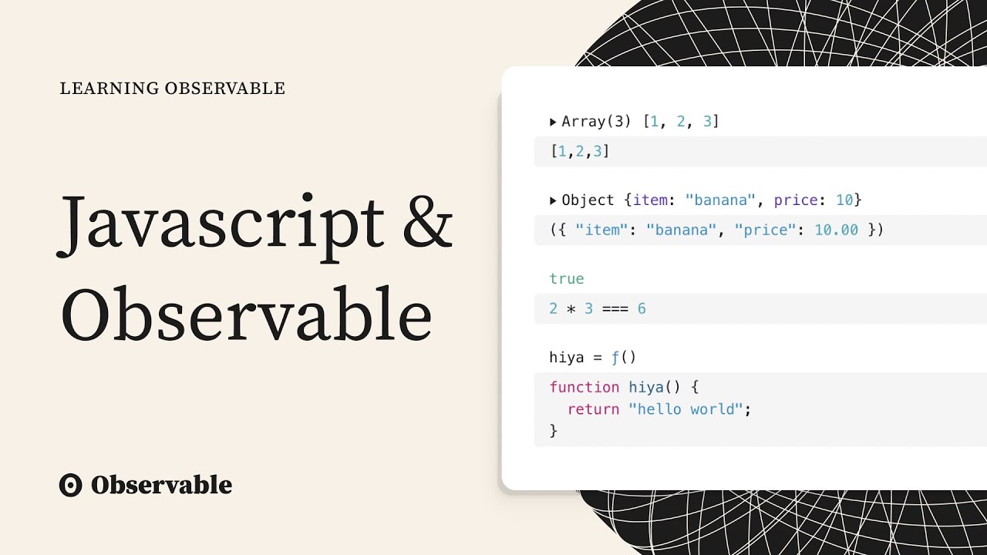
Task: Click the Observable wordmark text
Action: (161, 485)
